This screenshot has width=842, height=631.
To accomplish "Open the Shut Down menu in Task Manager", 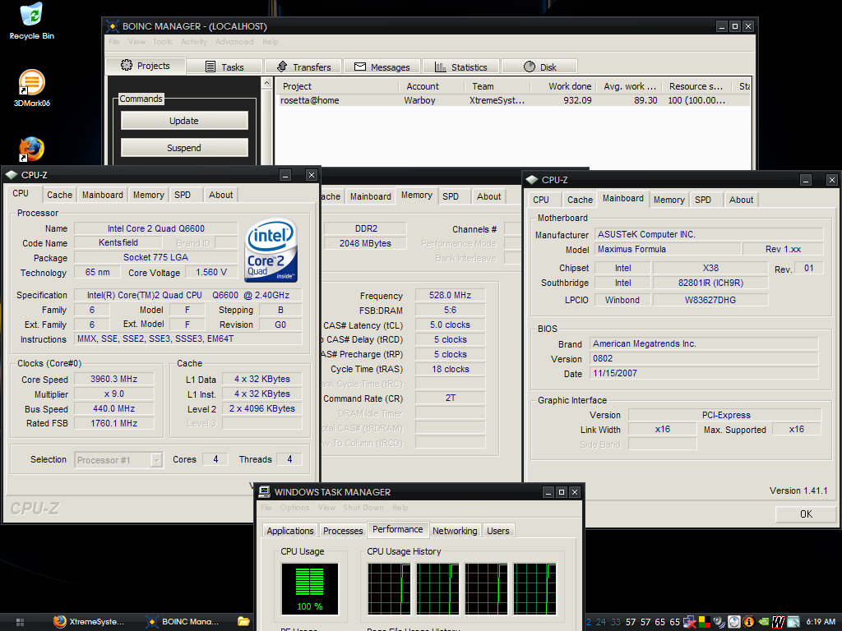I will [363, 508].
